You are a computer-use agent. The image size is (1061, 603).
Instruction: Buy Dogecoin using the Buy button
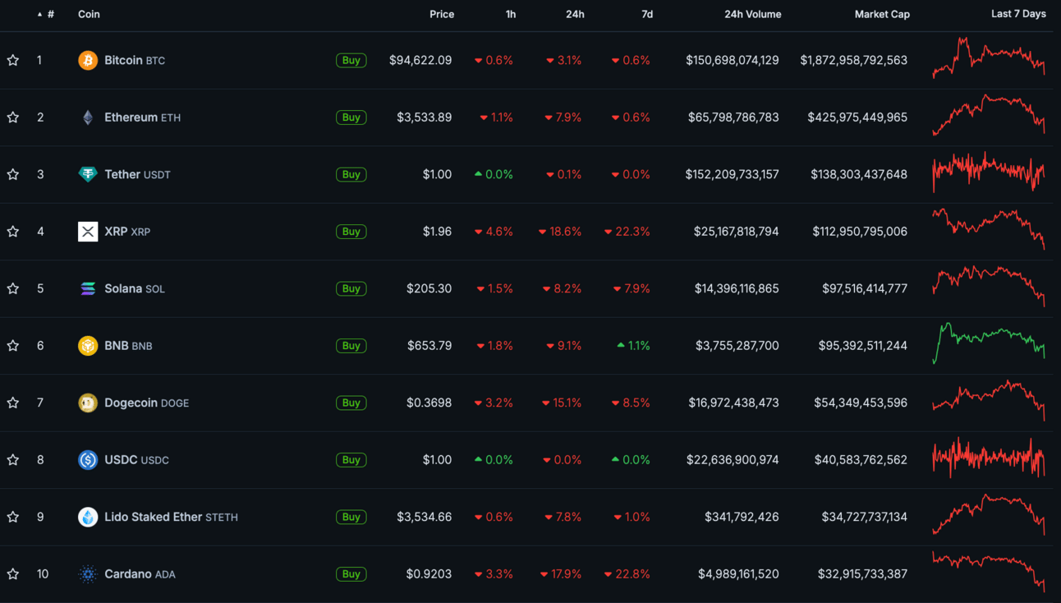(351, 403)
